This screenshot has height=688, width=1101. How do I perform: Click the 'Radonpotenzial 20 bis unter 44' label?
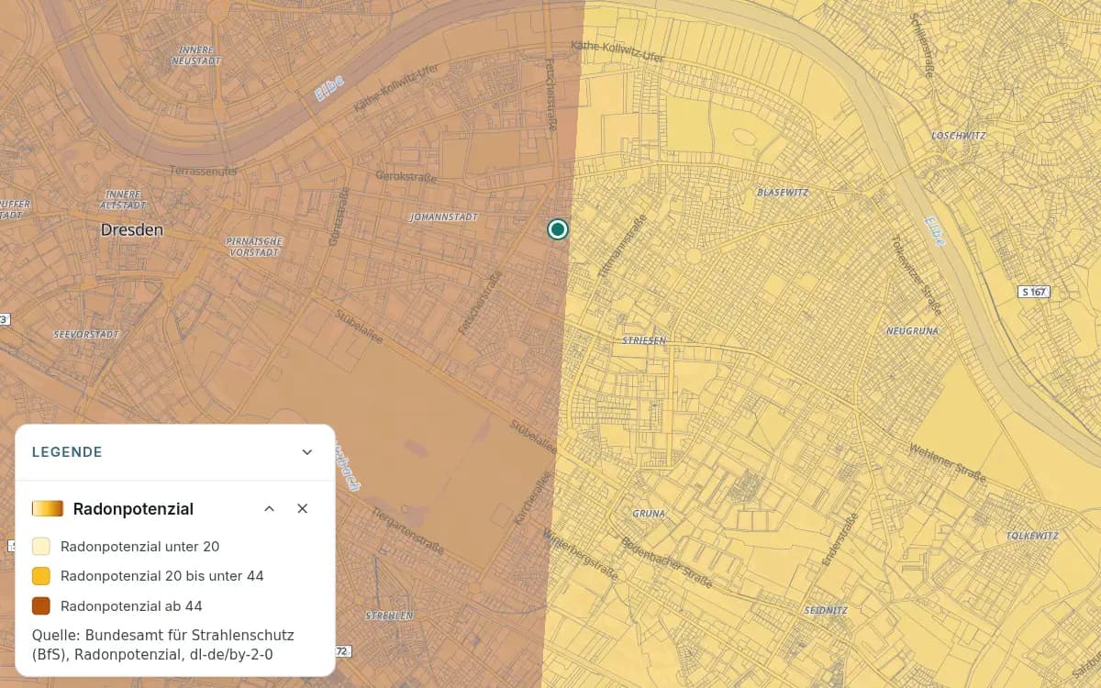pos(162,576)
